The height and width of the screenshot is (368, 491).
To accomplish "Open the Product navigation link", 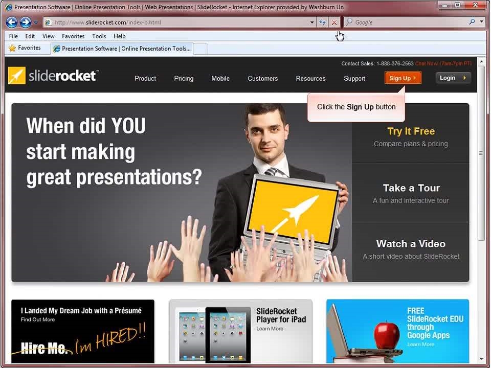I will coord(145,78).
